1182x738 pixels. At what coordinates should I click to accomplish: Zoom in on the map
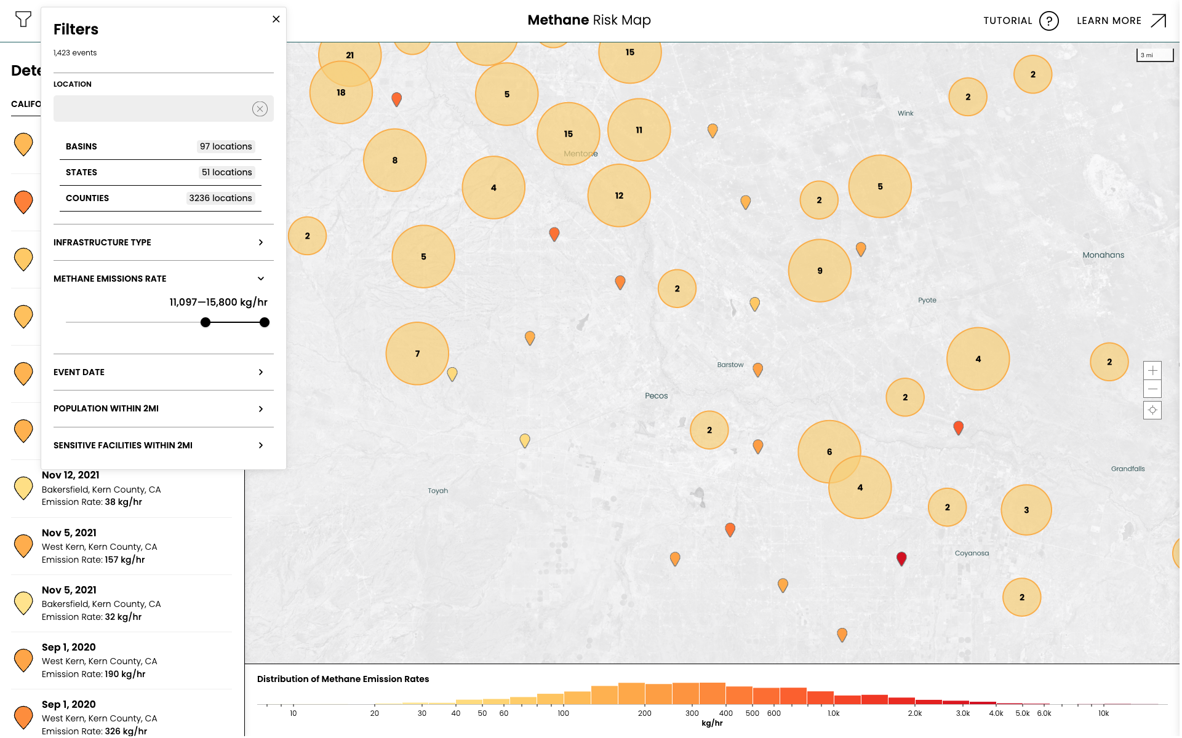1152,370
